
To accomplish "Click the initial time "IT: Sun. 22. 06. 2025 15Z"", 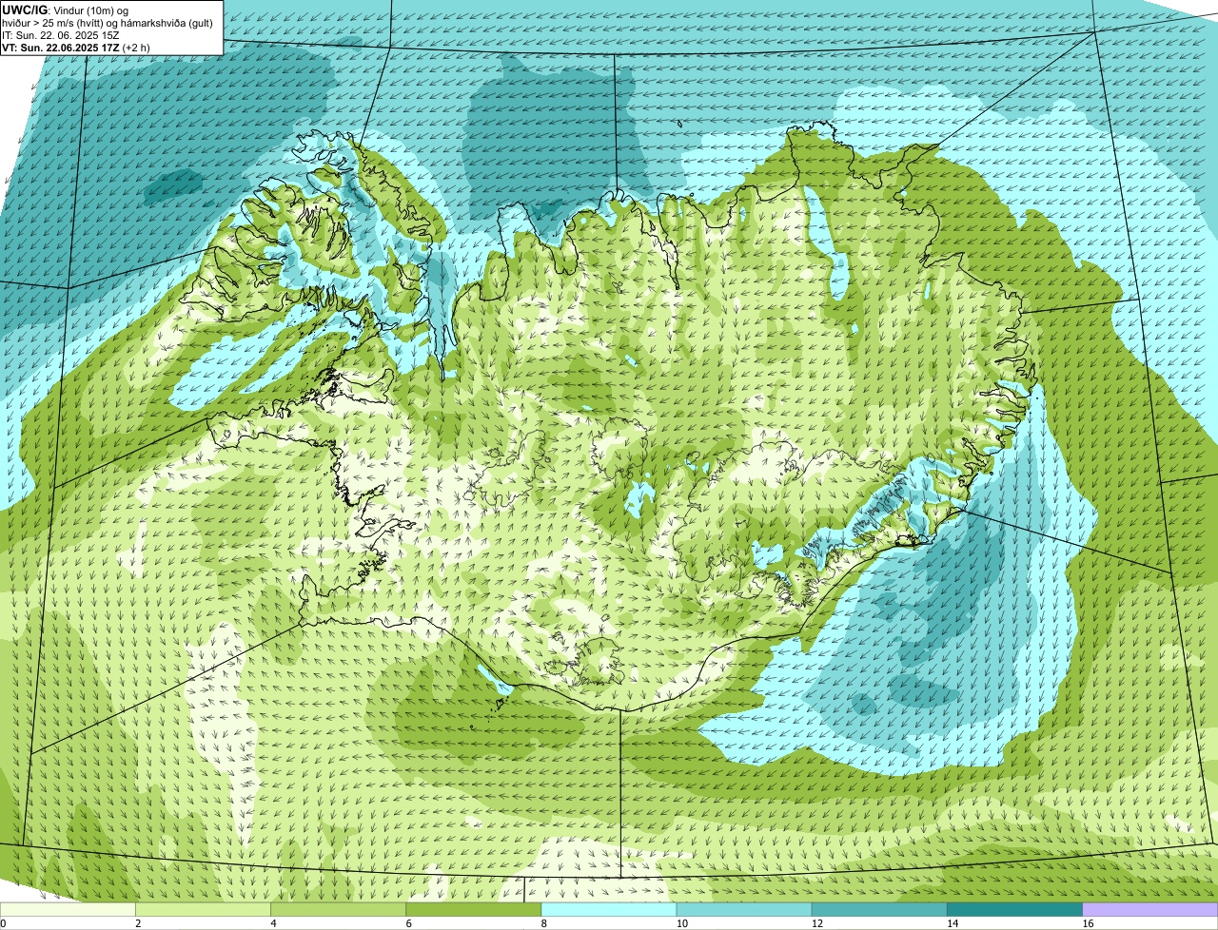I will coord(61,34).
